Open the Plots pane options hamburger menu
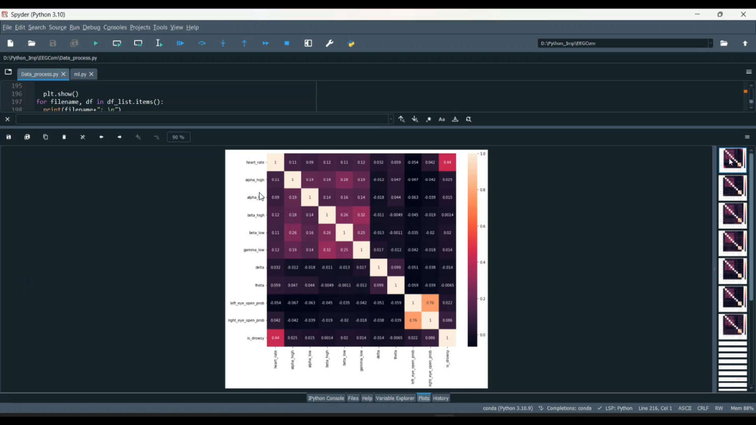The width and height of the screenshot is (756, 425). pyautogui.click(x=747, y=137)
